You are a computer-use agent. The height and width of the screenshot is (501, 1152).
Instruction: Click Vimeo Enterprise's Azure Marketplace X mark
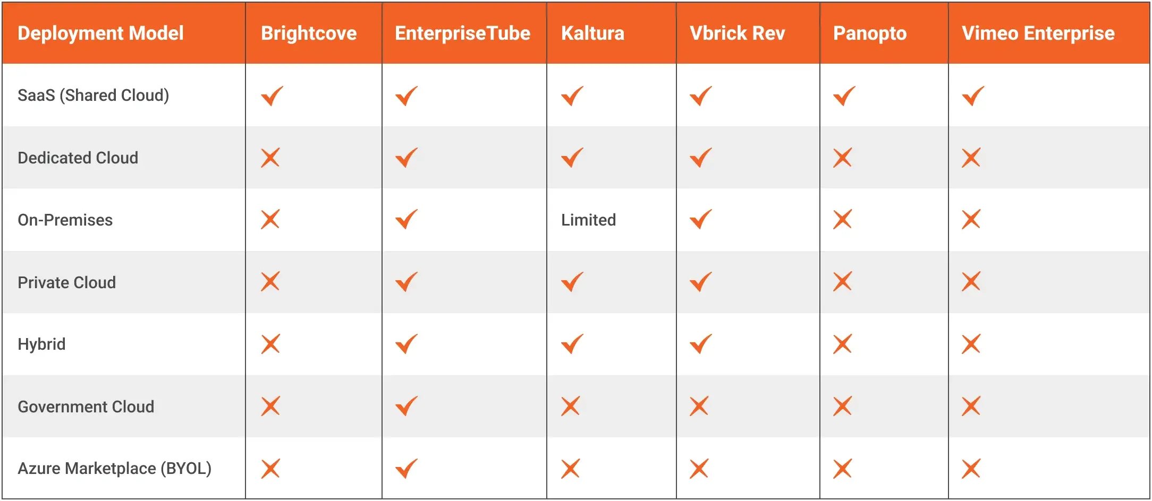click(x=971, y=469)
